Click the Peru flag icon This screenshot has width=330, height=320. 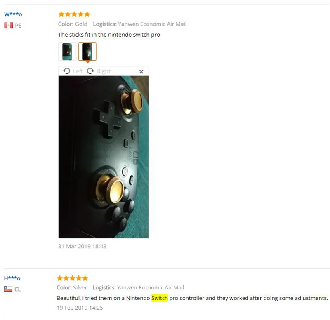(9, 26)
